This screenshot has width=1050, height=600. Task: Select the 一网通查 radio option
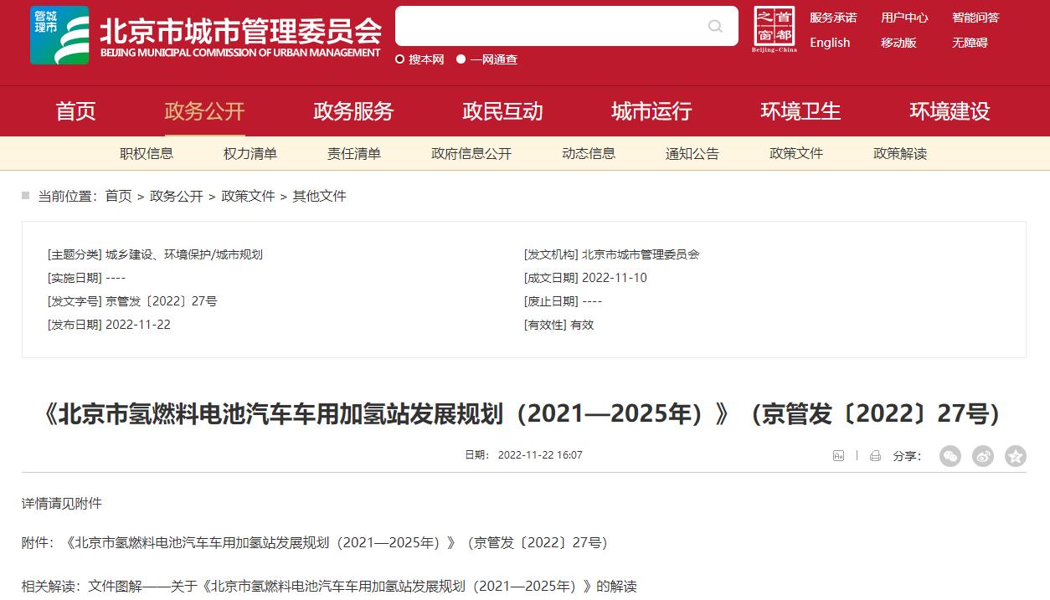(461, 59)
